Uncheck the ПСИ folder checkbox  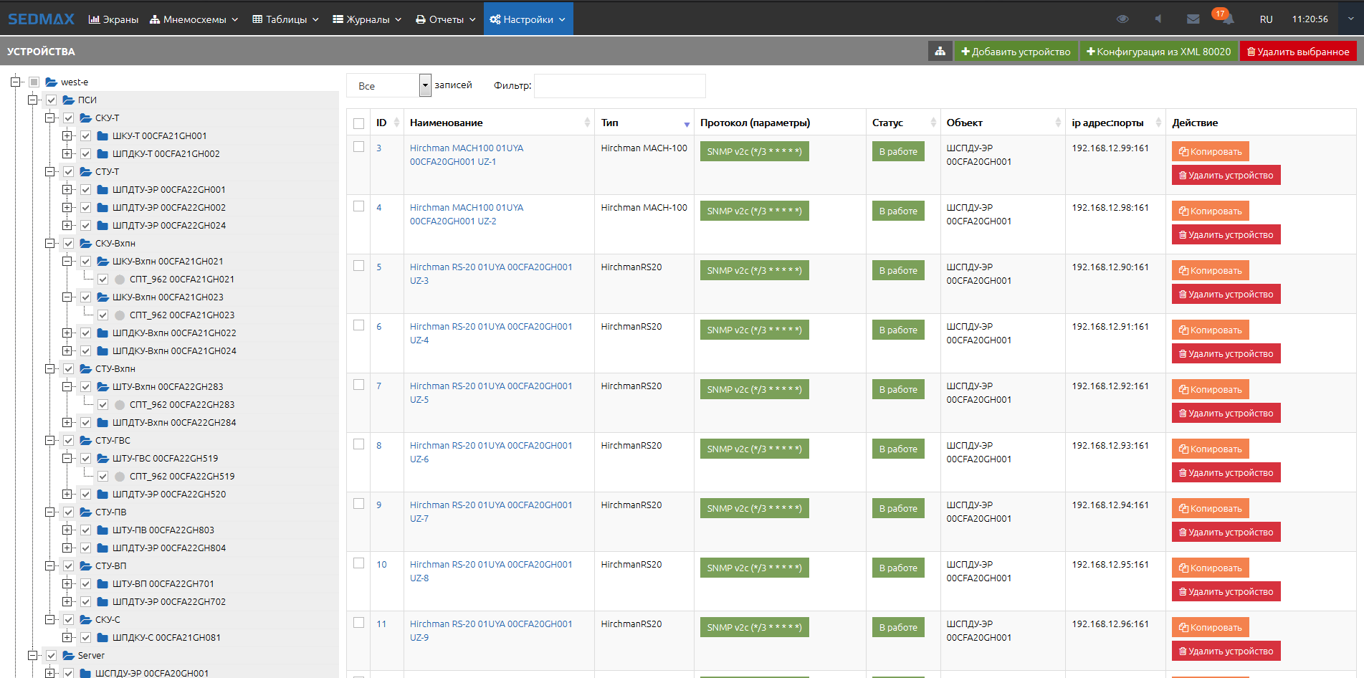52,100
